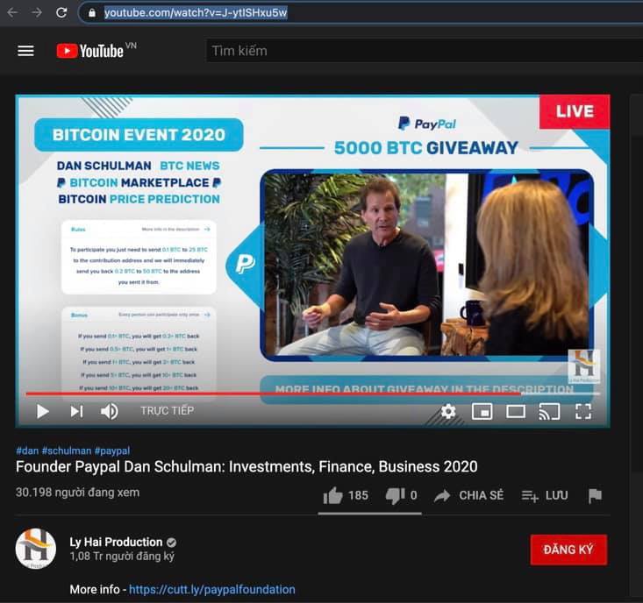Image resolution: width=643 pixels, height=603 pixels.
Task: Click the #paypal hashtag
Action: 112,450
